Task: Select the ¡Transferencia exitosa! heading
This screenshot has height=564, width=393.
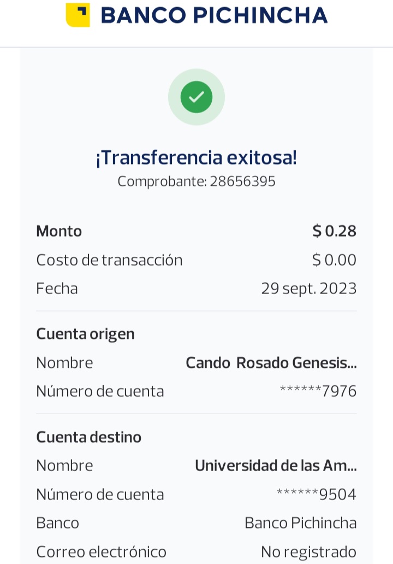Action: (x=196, y=158)
